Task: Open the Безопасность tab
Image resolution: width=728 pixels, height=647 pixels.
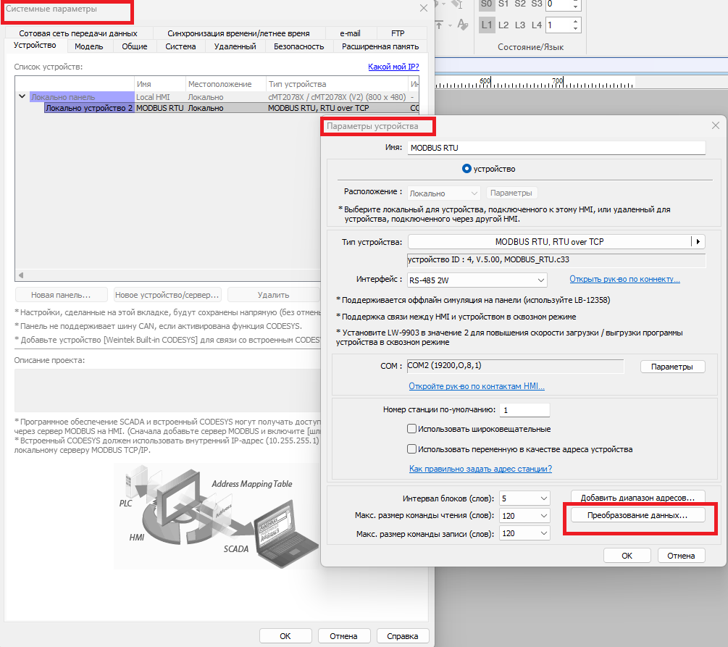Action: tap(298, 46)
